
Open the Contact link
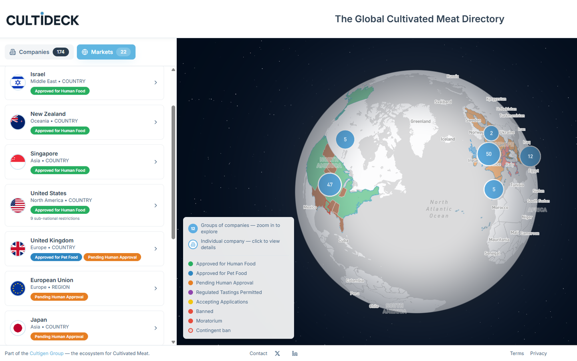click(x=258, y=353)
